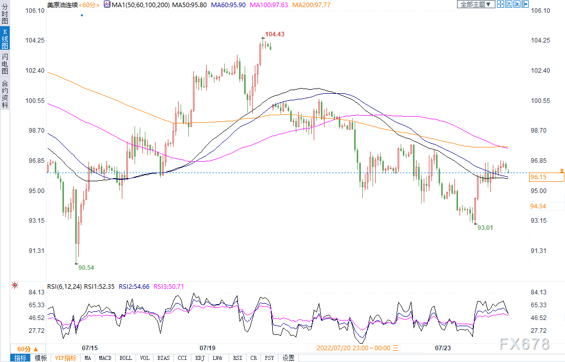Image resolution: width=565 pixels, height=362 pixels.
Task: Open the 全部主题 dropdown
Action: coord(476,4)
